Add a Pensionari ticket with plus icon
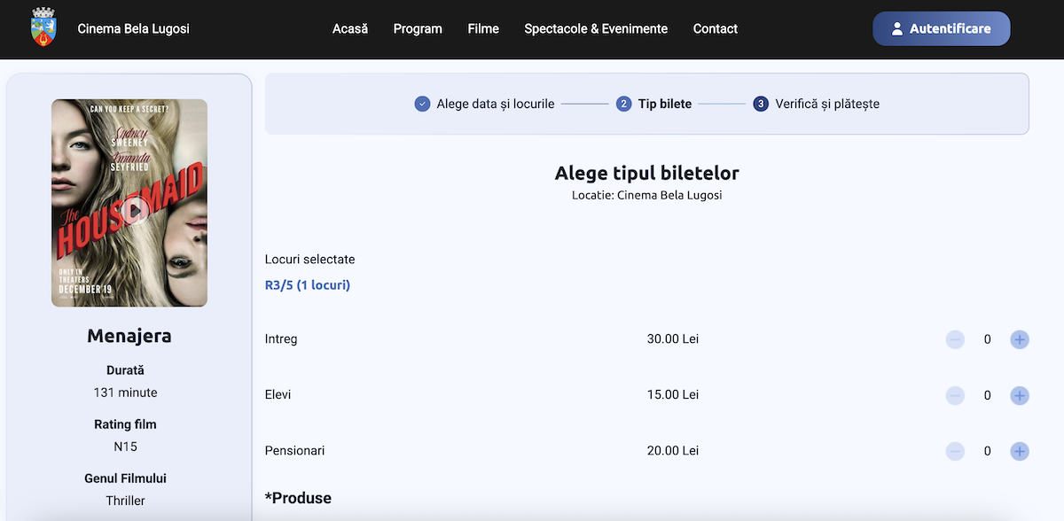The height and width of the screenshot is (521, 1064). point(1020,451)
